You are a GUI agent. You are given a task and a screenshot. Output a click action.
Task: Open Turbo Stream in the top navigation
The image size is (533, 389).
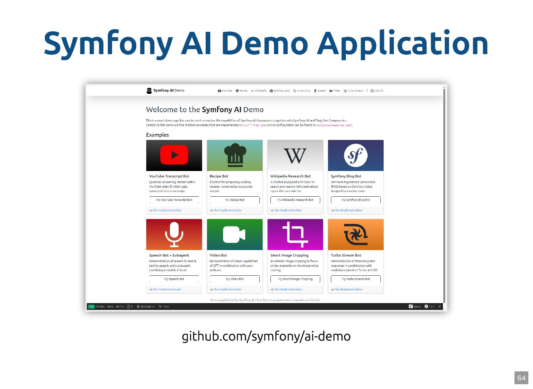pos(354,90)
